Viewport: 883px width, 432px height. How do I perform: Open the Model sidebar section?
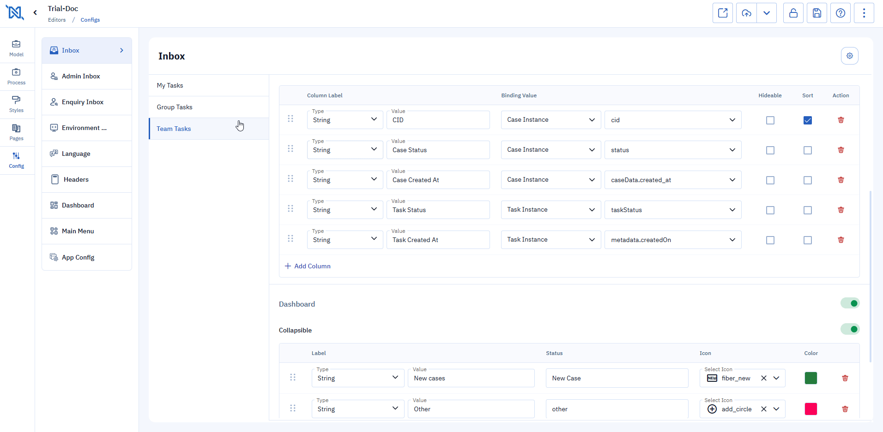17,48
